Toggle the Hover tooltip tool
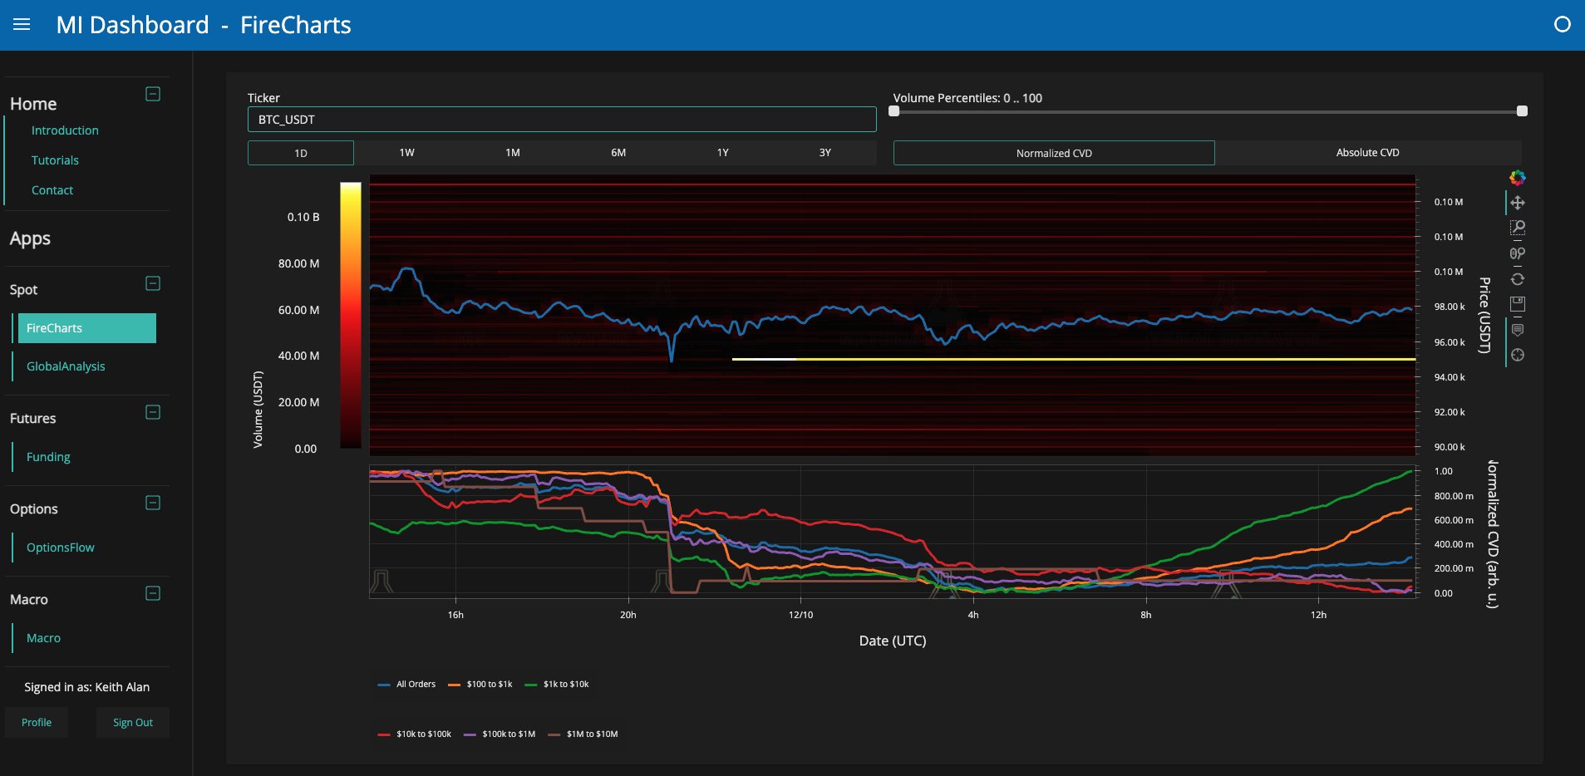This screenshot has height=776, width=1585. click(x=1518, y=330)
